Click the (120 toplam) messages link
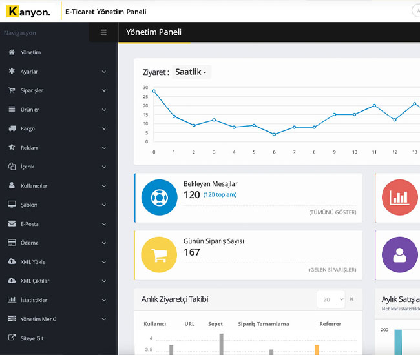The width and height of the screenshot is (420, 355). point(220,195)
